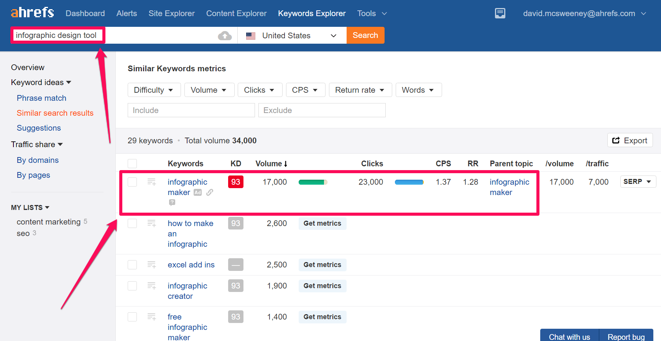Click add-to-list icon for free infographic maker
Viewport: 661px width, 341px height.
pyautogui.click(x=151, y=317)
